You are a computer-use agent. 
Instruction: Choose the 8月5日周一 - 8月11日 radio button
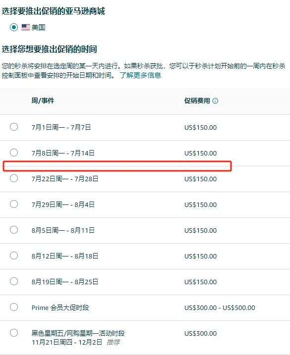coord(14,230)
